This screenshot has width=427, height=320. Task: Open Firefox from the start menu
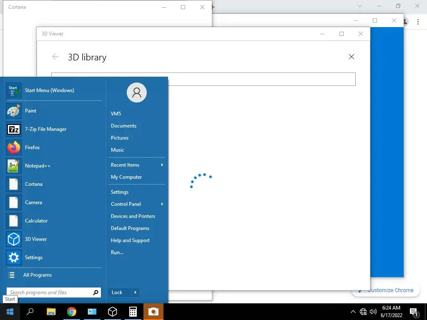tap(54, 147)
